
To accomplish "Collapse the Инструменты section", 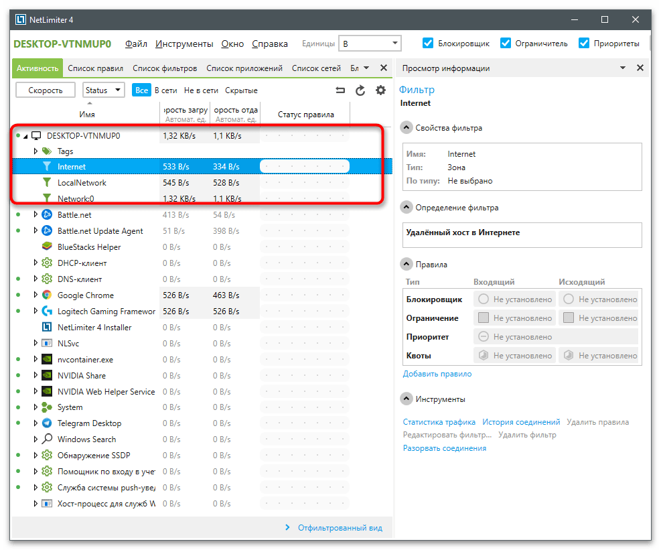I will pyautogui.click(x=407, y=399).
